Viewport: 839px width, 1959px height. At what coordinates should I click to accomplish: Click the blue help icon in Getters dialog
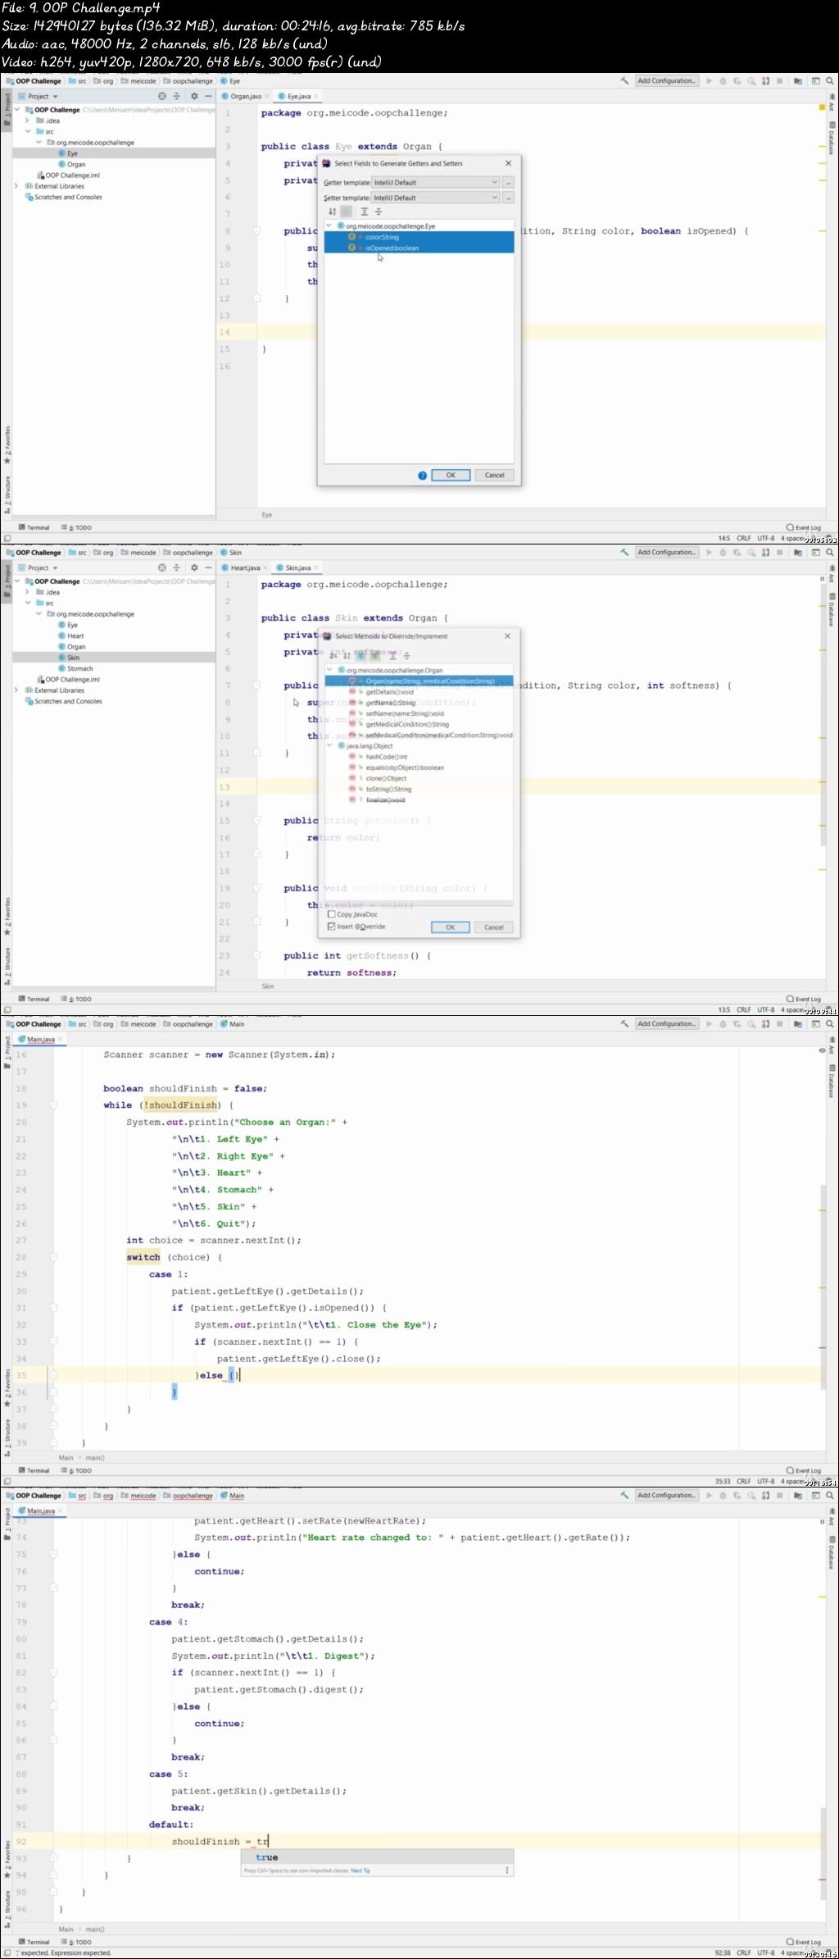tap(422, 476)
